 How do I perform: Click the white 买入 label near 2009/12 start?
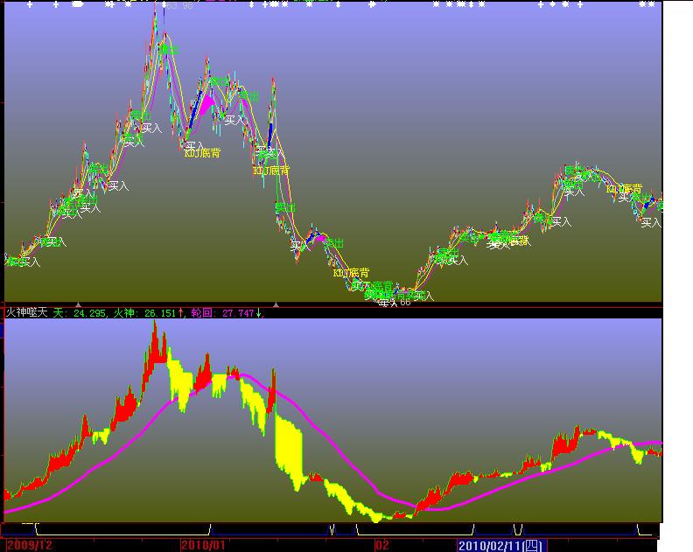[x=31, y=262]
